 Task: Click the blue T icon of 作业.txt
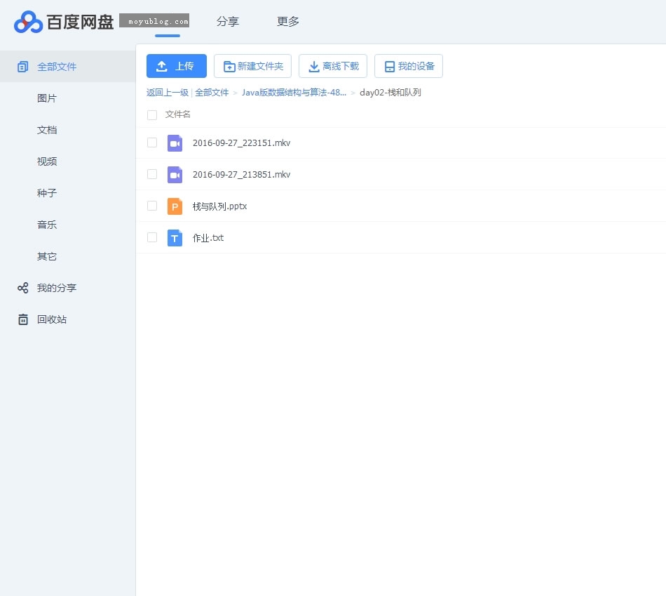(175, 238)
